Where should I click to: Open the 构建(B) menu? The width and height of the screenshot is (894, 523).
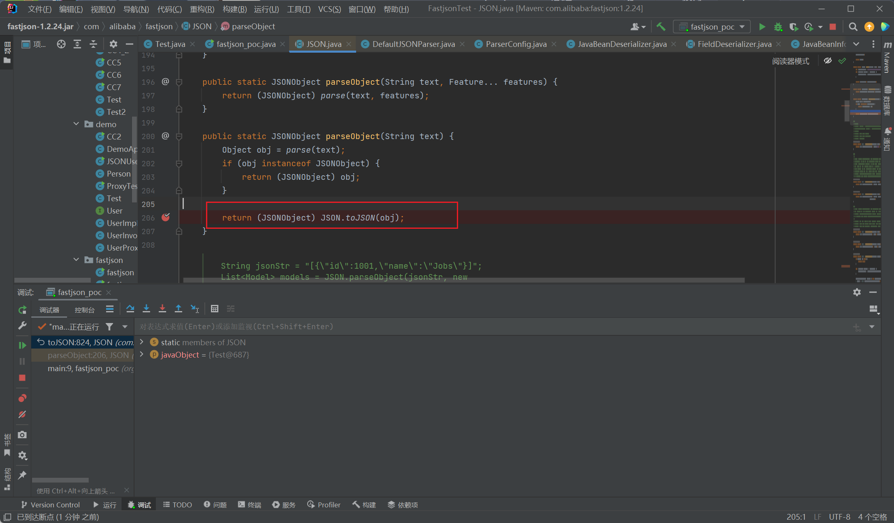[x=234, y=9]
